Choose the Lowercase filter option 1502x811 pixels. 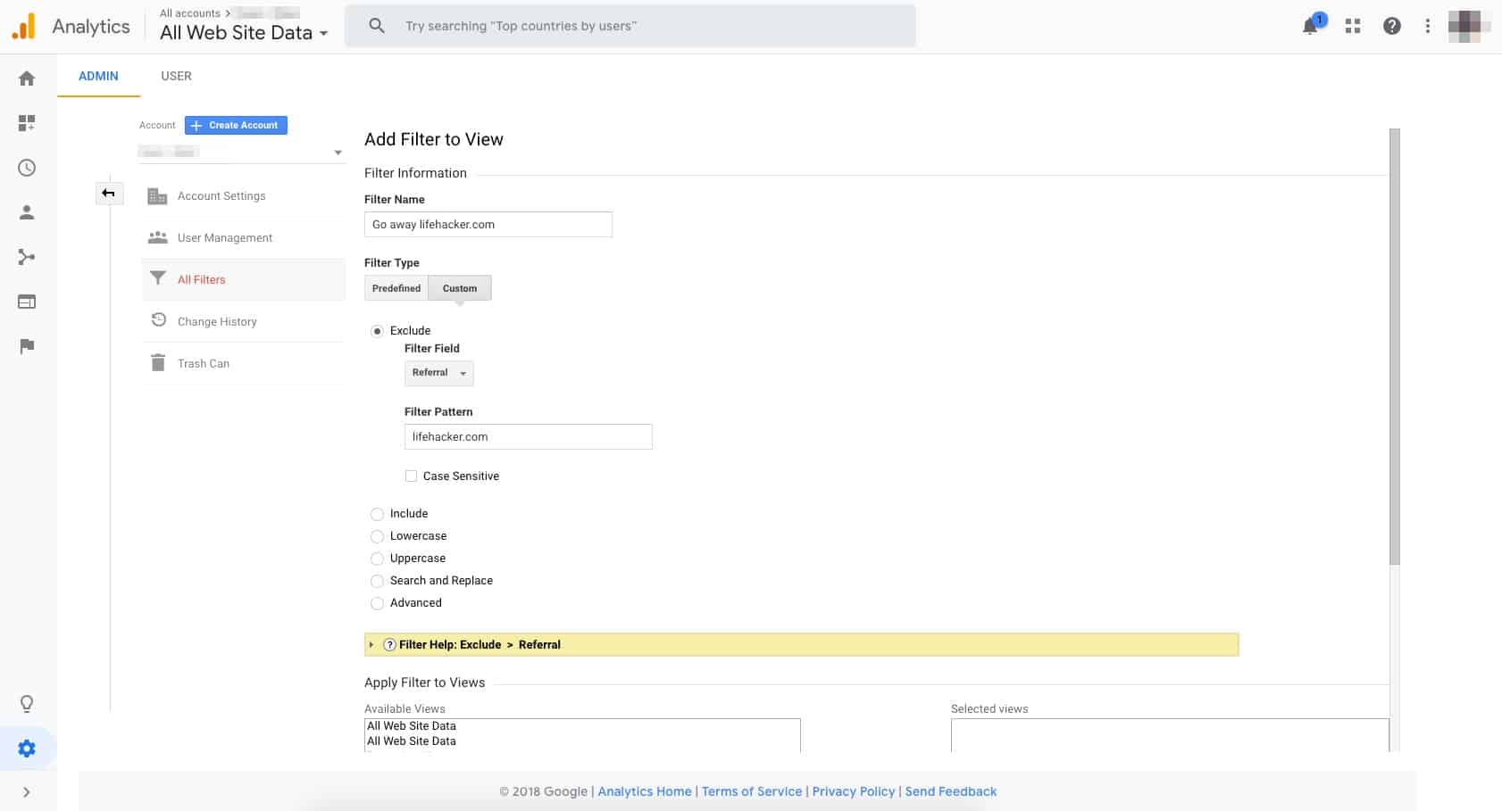click(x=377, y=536)
